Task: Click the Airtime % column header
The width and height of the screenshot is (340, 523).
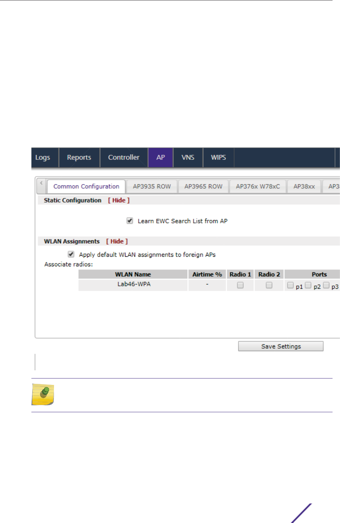Action: click(207, 274)
